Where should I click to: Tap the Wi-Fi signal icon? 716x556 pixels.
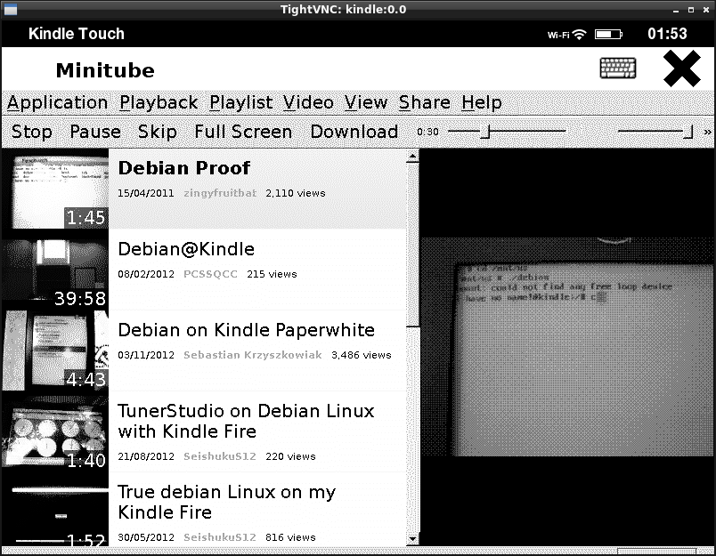(580, 34)
